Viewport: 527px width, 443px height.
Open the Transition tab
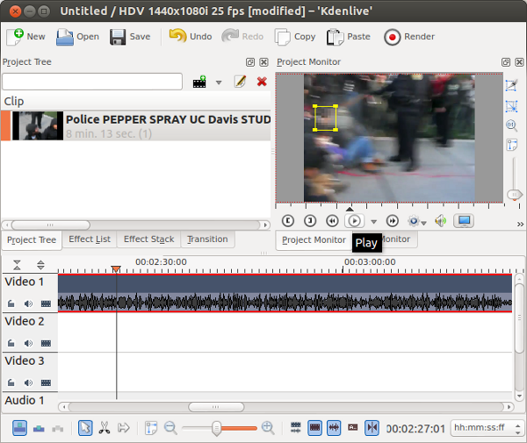(x=207, y=239)
